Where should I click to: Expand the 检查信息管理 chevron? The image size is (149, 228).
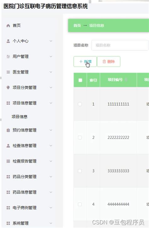click(x=51, y=146)
